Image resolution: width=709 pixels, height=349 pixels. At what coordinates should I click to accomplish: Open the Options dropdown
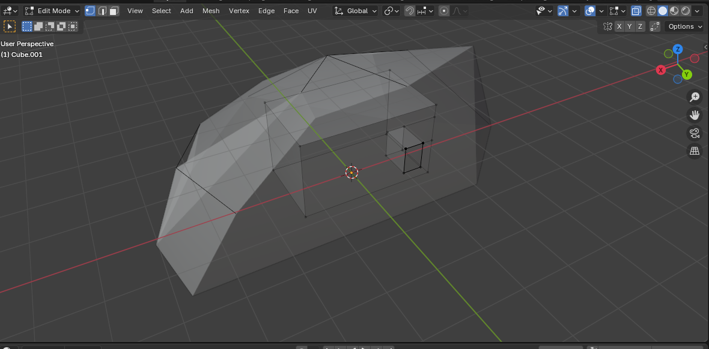pyautogui.click(x=684, y=26)
